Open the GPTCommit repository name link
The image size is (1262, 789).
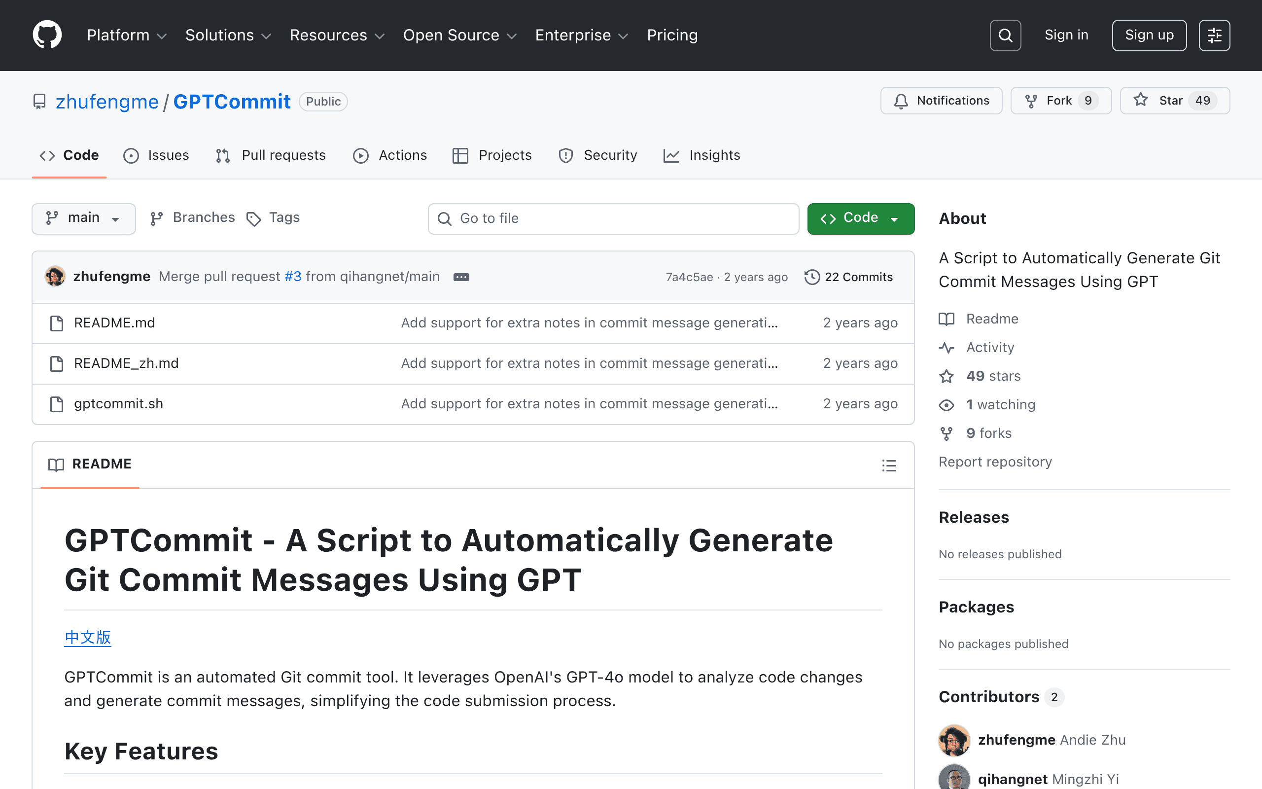[232, 101]
